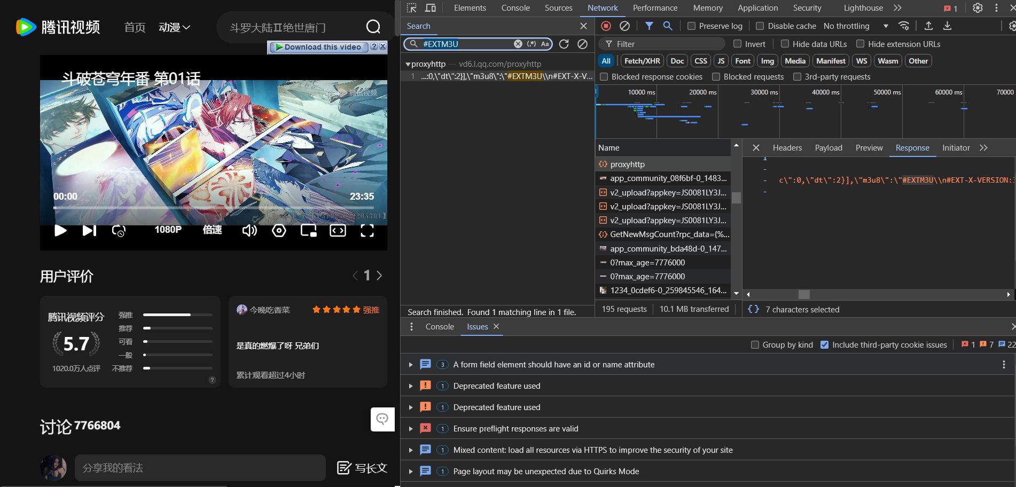Open DevTools settings gear icon

978,8
